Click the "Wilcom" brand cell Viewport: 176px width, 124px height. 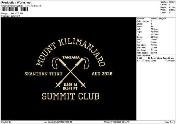point(172,61)
